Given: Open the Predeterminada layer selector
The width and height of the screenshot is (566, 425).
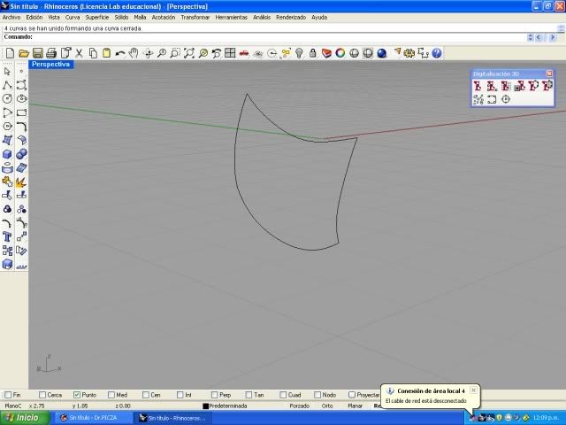Looking at the screenshot, I should pyautogui.click(x=230, y=406).
